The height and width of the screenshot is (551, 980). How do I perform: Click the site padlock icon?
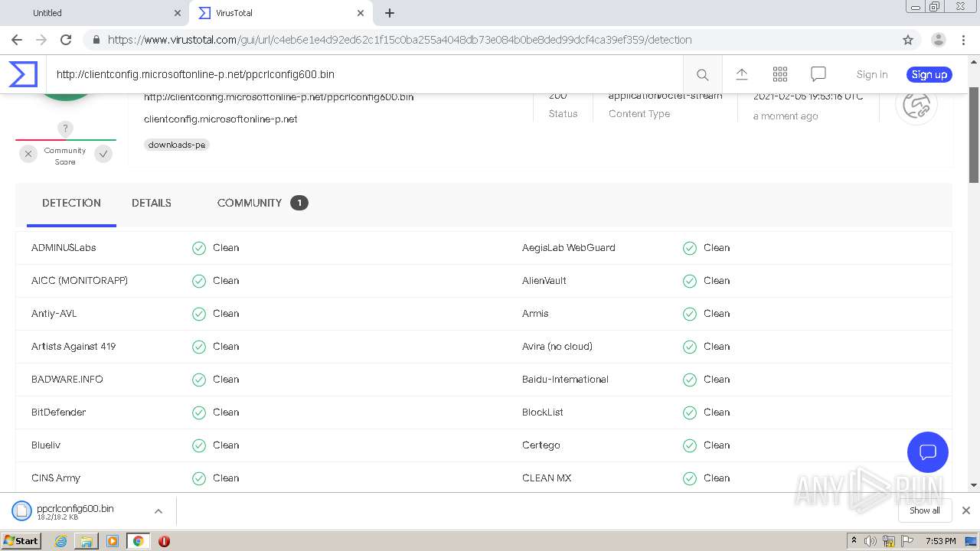click(96, 40)
